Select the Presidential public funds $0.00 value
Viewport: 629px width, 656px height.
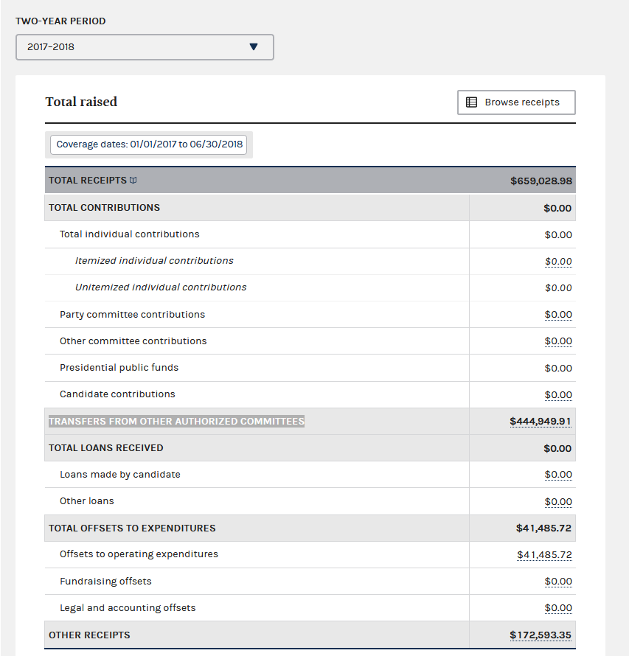point(558,368)
